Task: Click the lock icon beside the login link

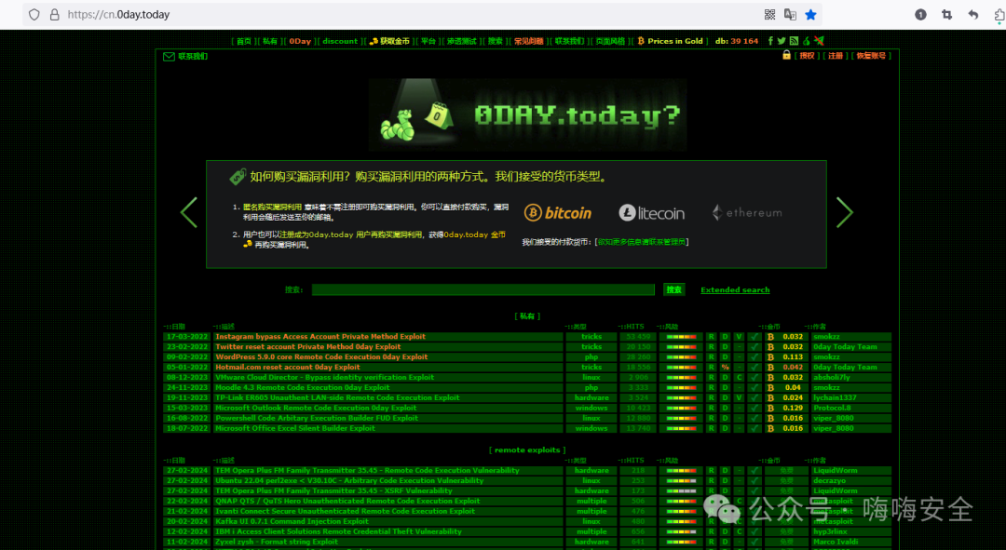Action: click(x=786, y=55)
